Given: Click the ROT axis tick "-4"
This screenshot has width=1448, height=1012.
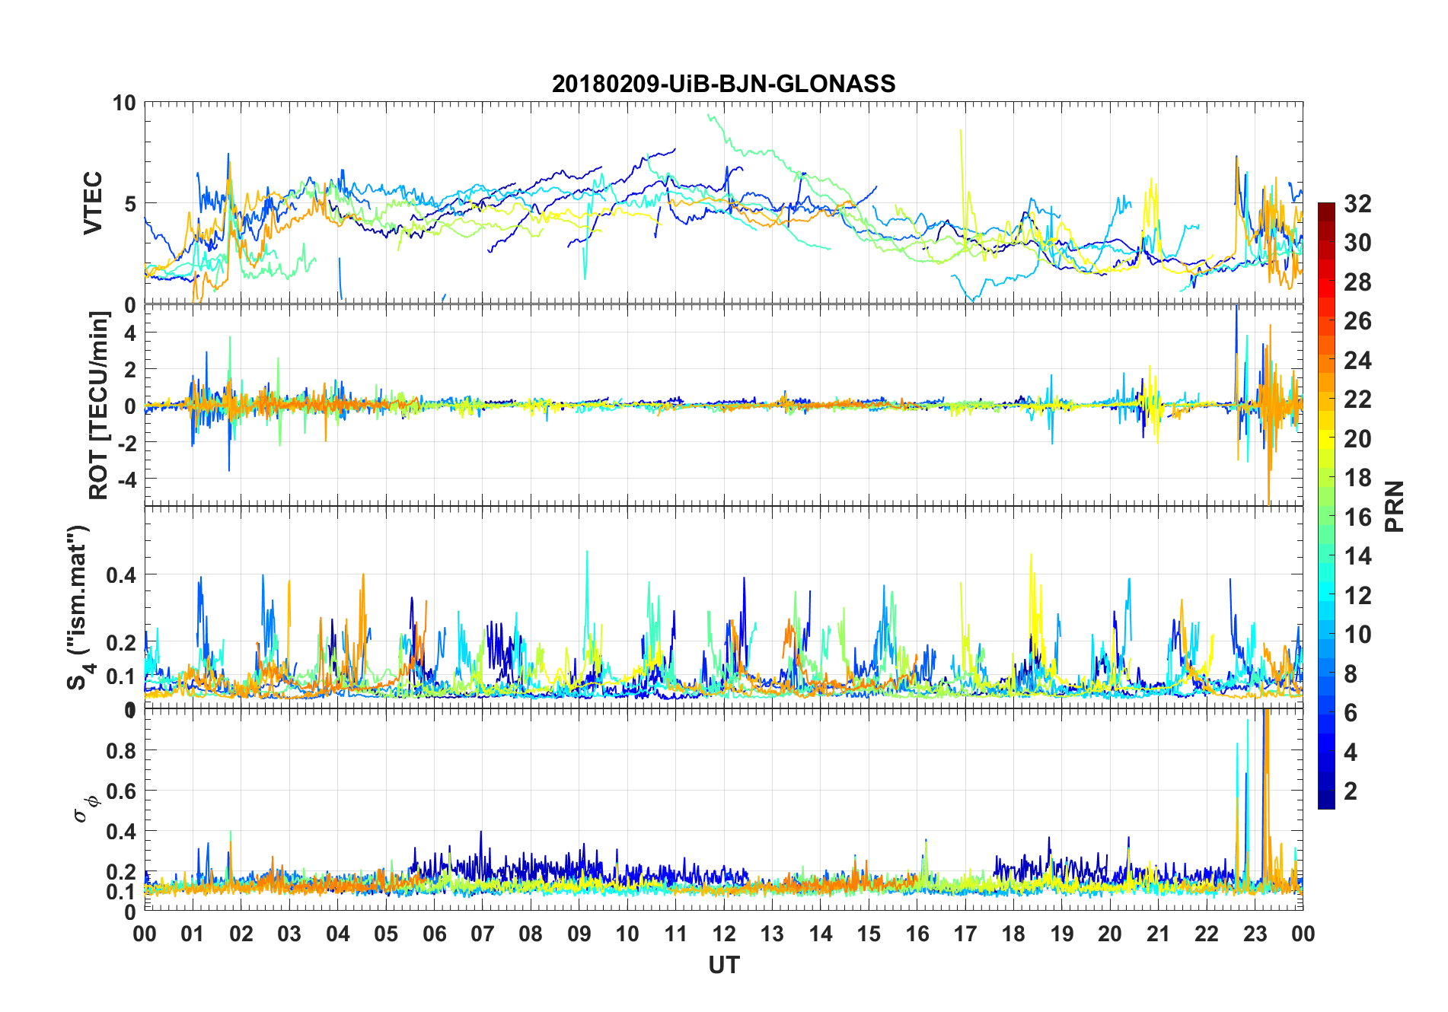Looking at the screenshot, I should click(x=126, y=479).
